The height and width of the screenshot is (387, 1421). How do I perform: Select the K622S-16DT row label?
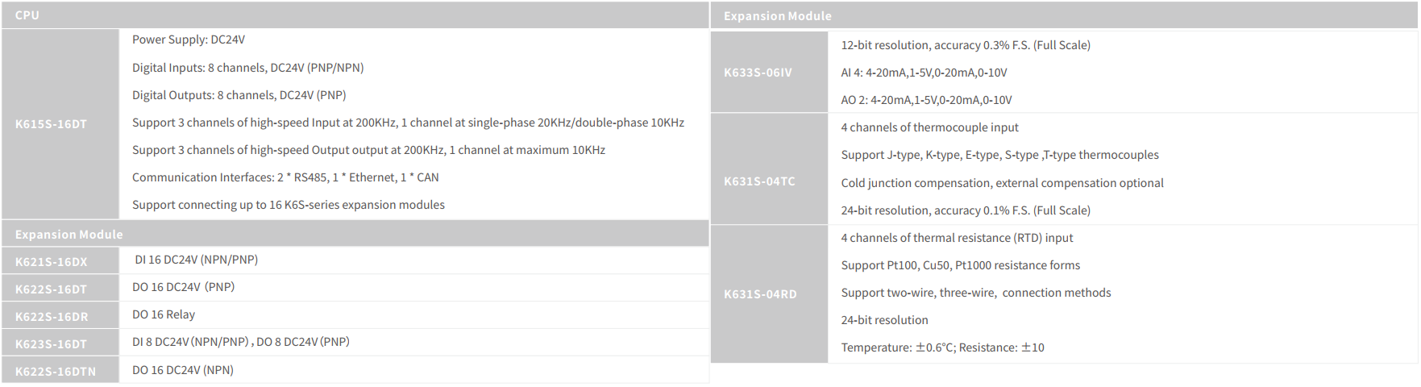tap(52, 289)
